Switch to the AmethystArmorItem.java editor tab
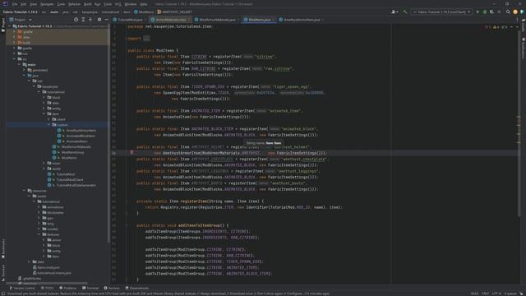Image resolution: width=526 pixels, height=296 pixels. (x=302, y=20)
